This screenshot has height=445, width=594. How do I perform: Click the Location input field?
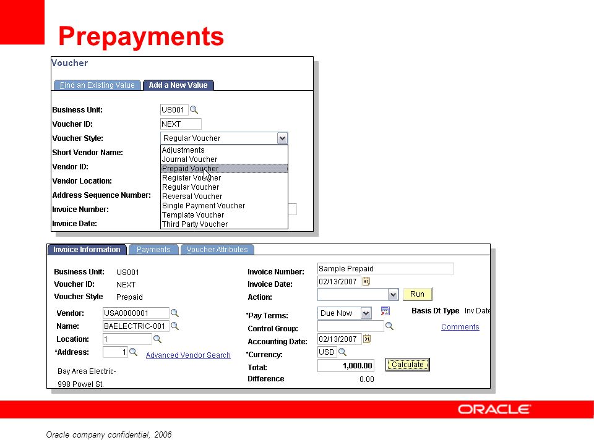pyautogui.click(x=127, y=339)
